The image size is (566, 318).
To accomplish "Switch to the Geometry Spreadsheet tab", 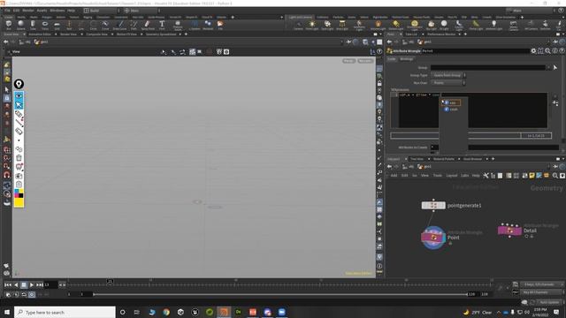I will [161, 34].
